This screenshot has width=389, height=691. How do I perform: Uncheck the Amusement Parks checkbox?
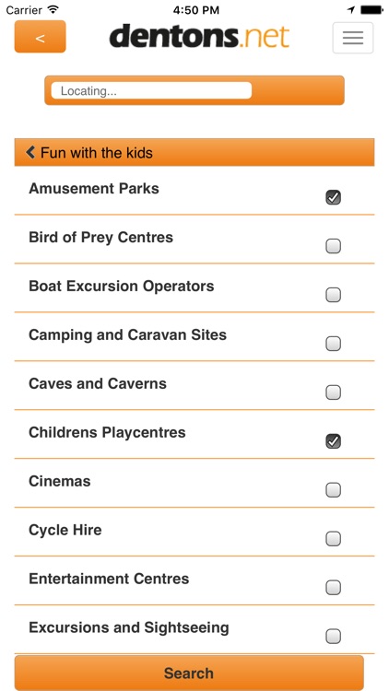pos(333,197)
